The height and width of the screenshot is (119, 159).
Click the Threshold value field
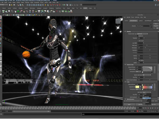pos(140,38)
